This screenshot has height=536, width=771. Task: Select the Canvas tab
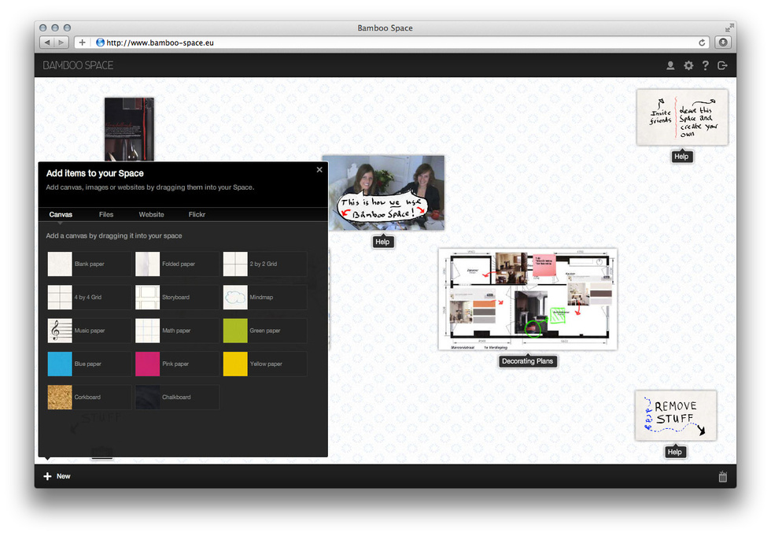coord(61,214)
